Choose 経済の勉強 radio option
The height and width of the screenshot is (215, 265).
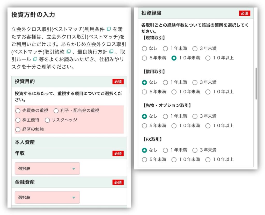click(18, 130)
